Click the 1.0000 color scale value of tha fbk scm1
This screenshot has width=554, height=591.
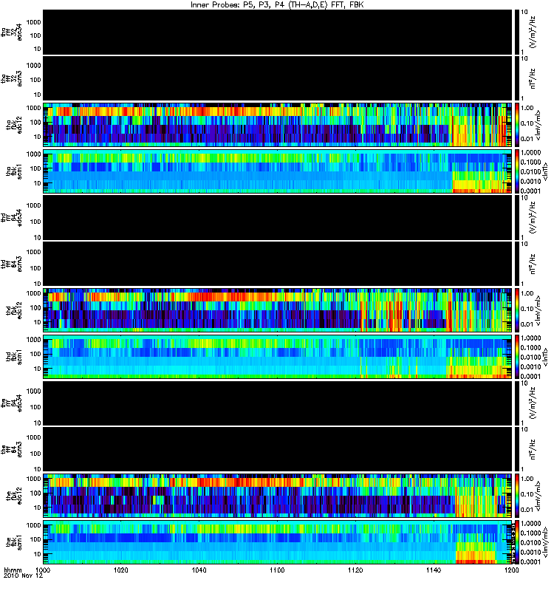[x=530, y=153]
